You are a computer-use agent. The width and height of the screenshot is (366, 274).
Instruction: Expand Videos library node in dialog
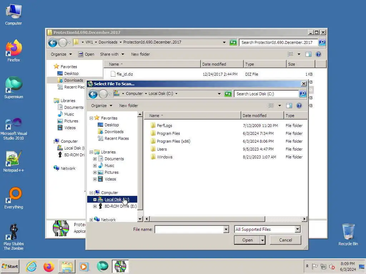95,179
